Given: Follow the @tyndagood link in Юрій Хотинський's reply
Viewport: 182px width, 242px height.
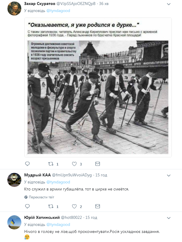Looking at the screenshot, I should [x=58, y=224].
